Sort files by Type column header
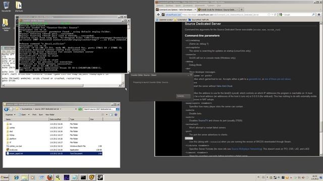323x181 pixels. (x=79, y=119)
